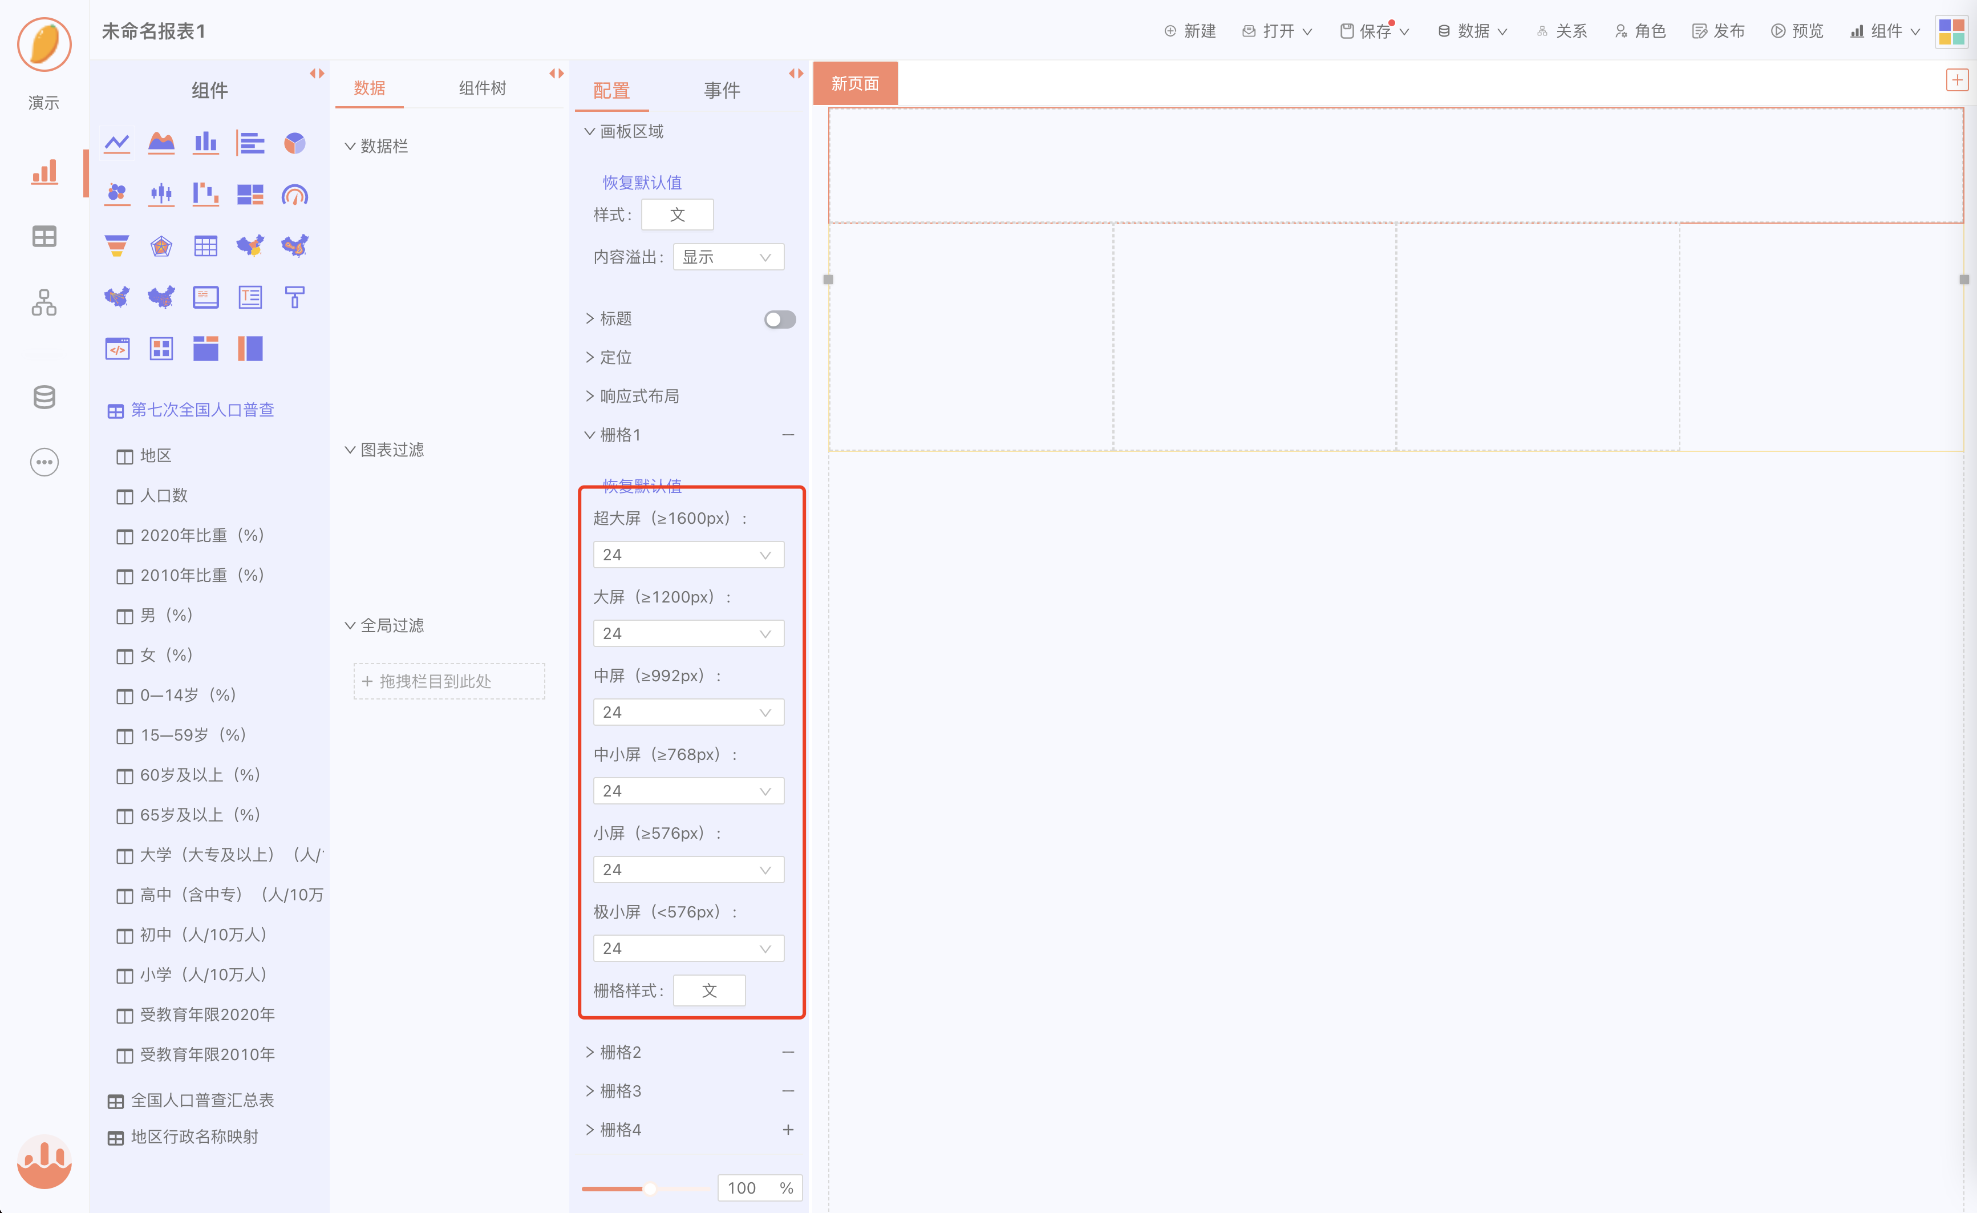Click the 预览 button
This screenshot has height=1213, width=1977.
[1797, 31]
